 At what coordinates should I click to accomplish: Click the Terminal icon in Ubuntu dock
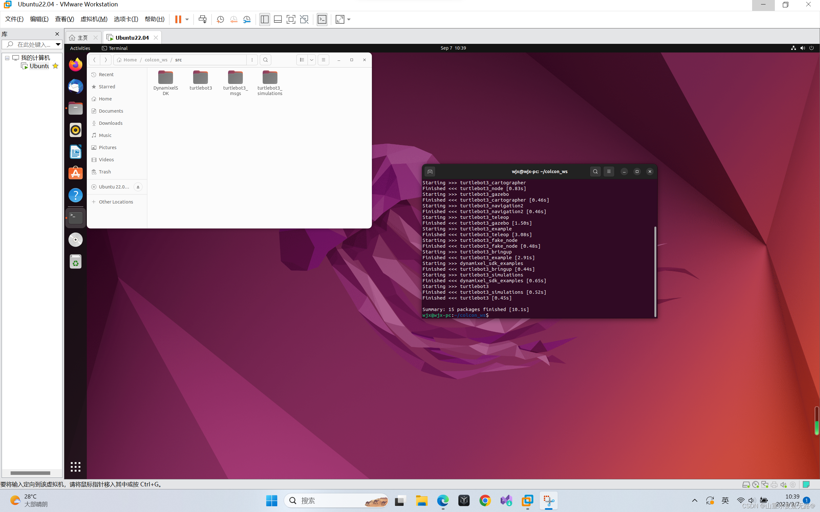coord(75,217)
